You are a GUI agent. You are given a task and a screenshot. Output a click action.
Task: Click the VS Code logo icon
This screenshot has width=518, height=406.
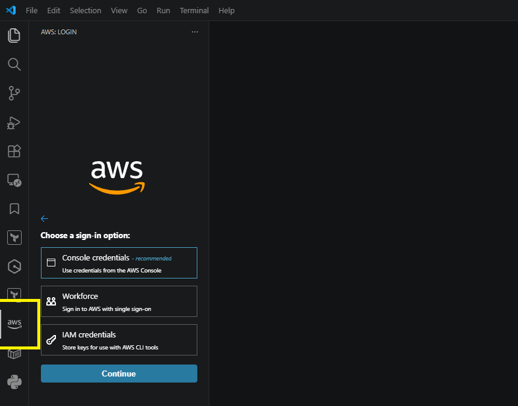(11, 10)
